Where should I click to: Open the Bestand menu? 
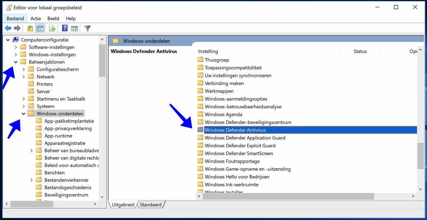point(15,18)
